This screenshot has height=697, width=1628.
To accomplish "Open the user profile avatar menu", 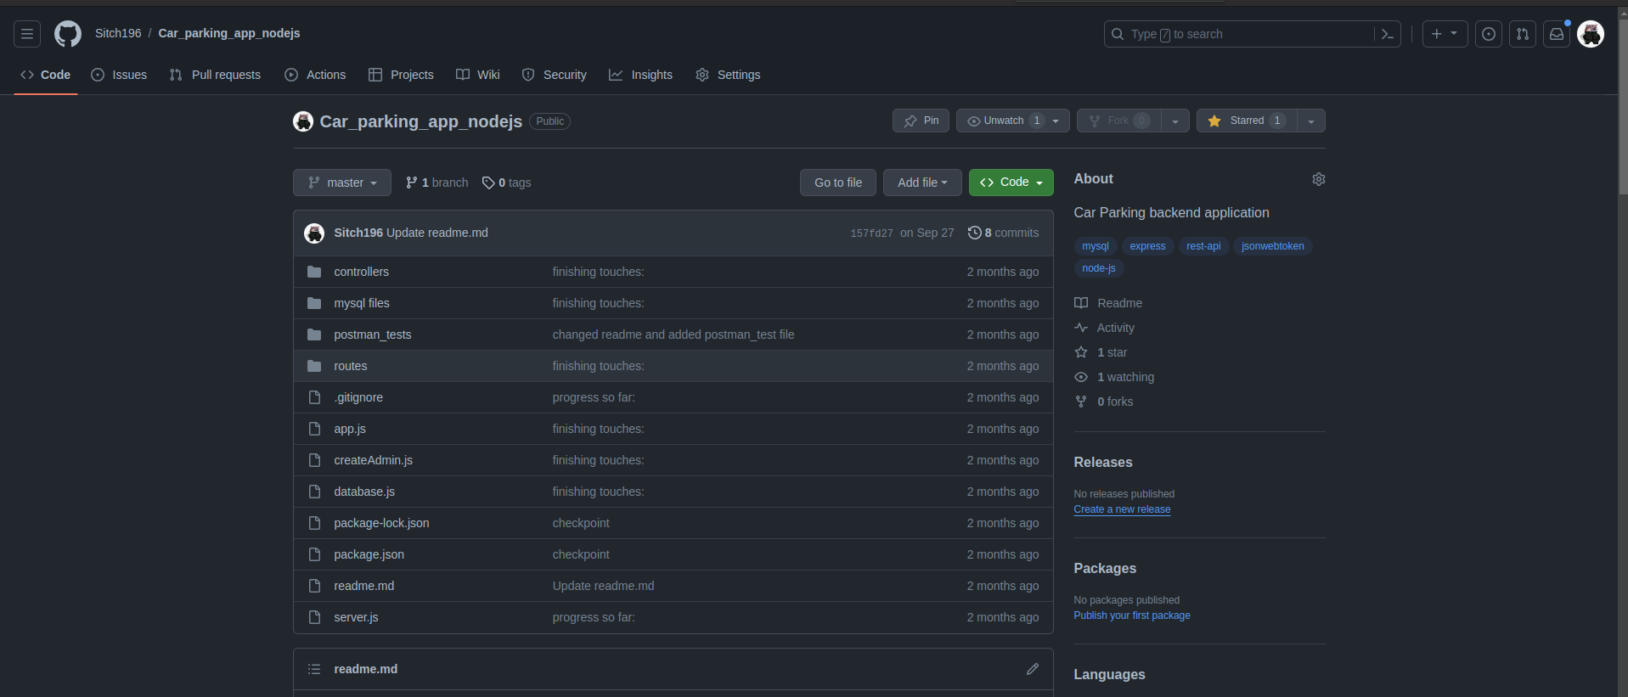I will pyautogui.click(x=1591, y=34).
